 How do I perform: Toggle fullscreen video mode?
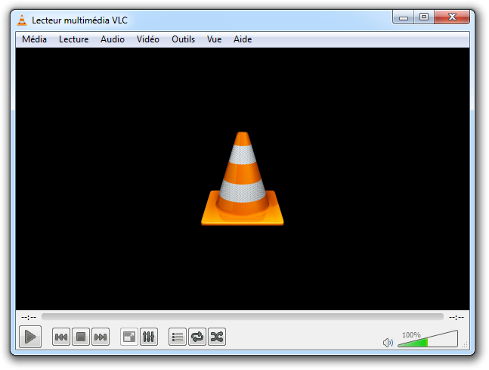(x=129, y=337)
